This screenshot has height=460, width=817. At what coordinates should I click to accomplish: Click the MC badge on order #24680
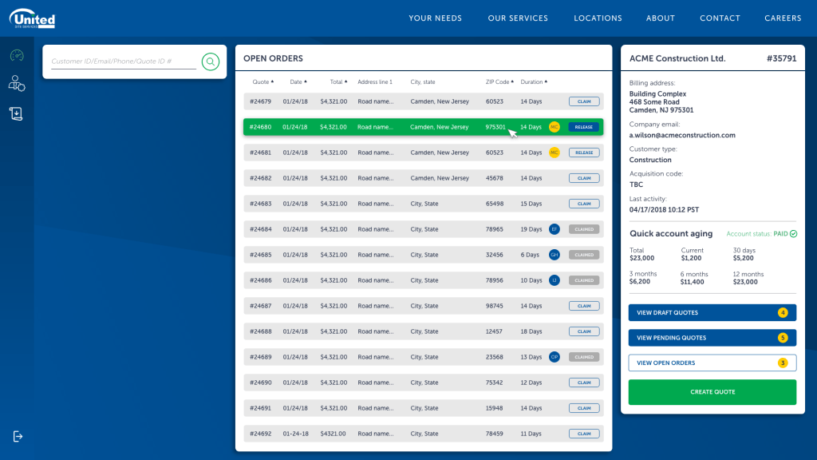[555, 127]
